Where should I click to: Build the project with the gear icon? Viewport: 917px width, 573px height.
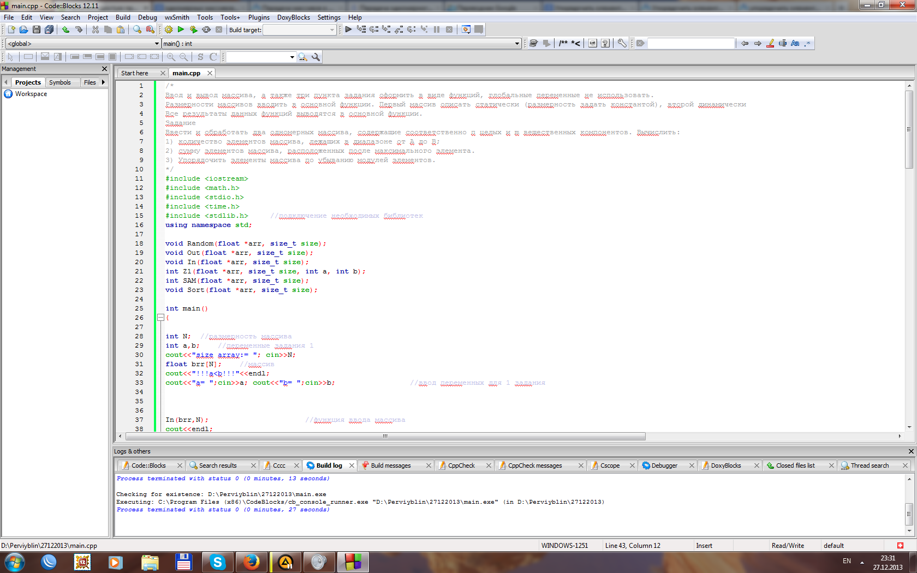point(169,29)
